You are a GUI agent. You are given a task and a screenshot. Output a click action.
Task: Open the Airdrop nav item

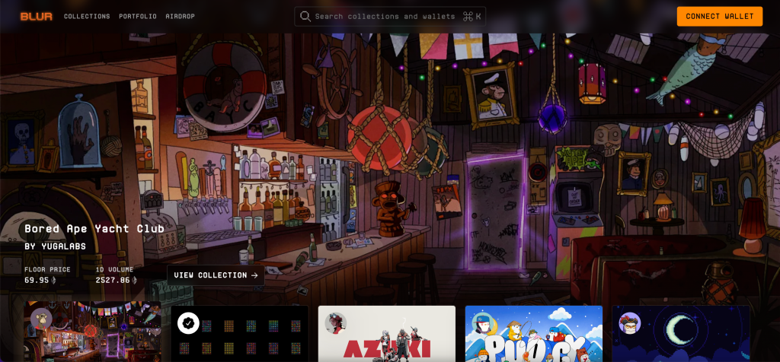coord(180,17)
